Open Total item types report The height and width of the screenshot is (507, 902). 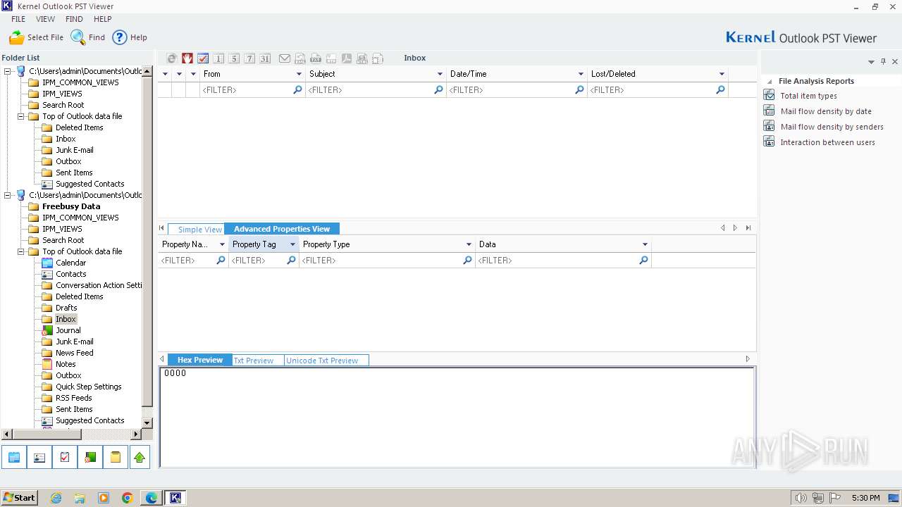pyautogui.click(x=808, y=96)
